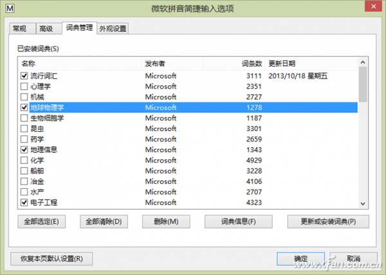Sort the list by 名称 column header
The height and width of the screenshot is (275, 386).
coord(80,64)
